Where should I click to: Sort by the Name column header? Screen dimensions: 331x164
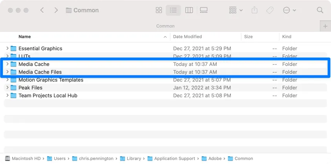24,37
